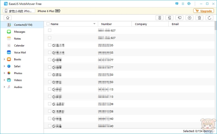
Task: Check the first contact row checkbox
Action: (50, 30)
